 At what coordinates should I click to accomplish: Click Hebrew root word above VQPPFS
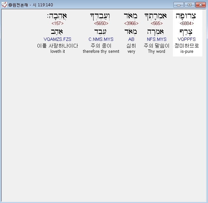tap(186, 32)
